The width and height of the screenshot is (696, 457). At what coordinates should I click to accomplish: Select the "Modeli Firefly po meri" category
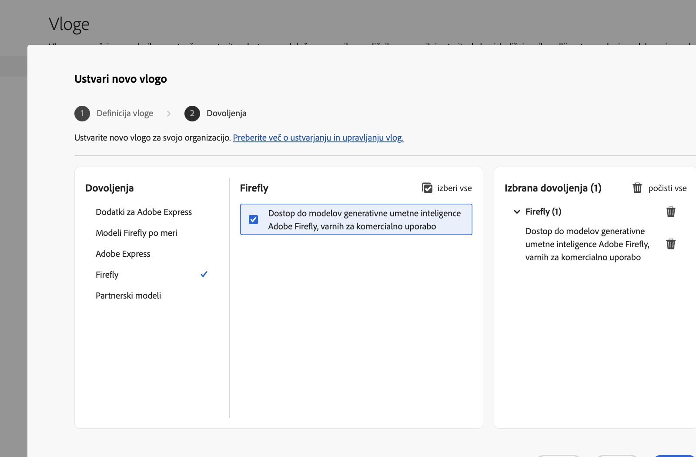pyautogui.click(x=136, y=233)
